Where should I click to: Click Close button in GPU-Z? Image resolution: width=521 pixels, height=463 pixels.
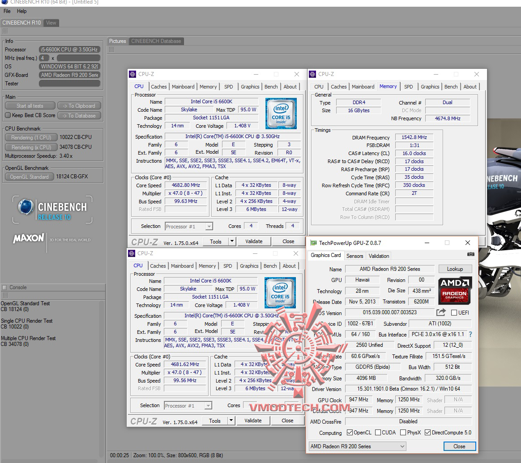(459, 446)
